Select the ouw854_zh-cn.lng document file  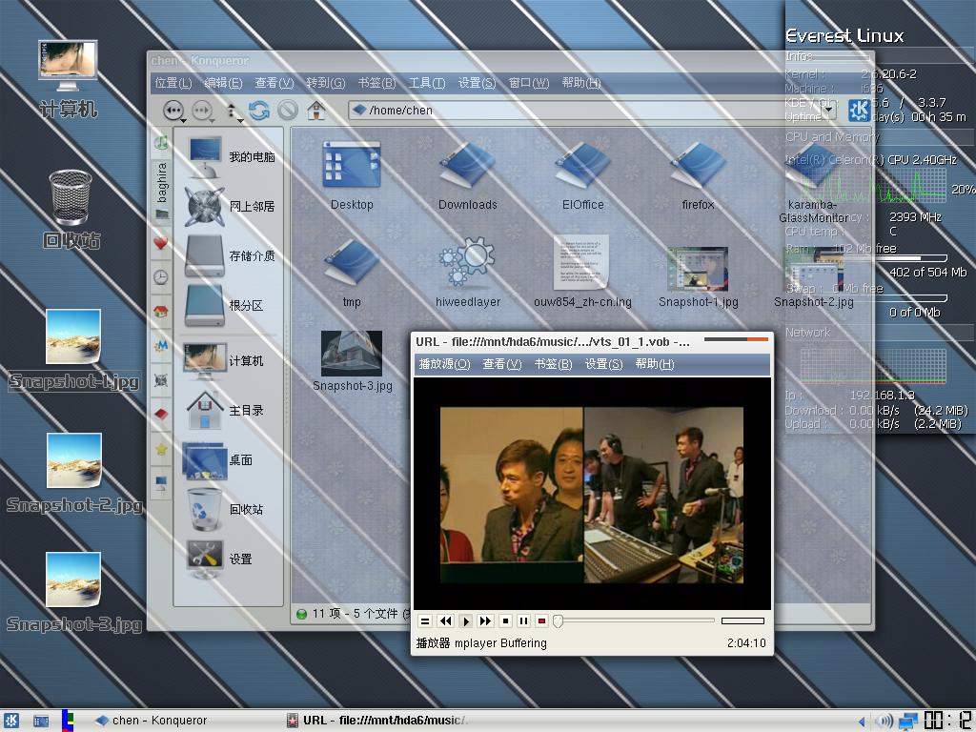tap(582, 272)
